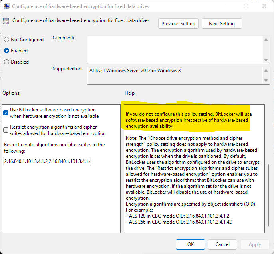Click Comment box scroll up arrow
274x254 pixels.
pos(266,40)
